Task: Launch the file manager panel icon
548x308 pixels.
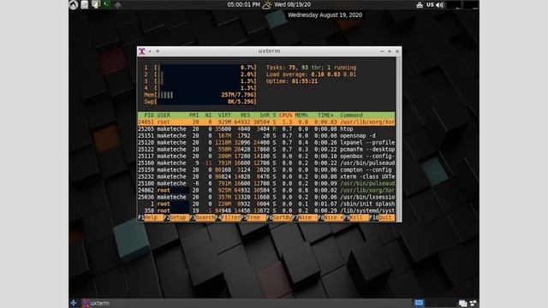Action: tap(85, 4)
